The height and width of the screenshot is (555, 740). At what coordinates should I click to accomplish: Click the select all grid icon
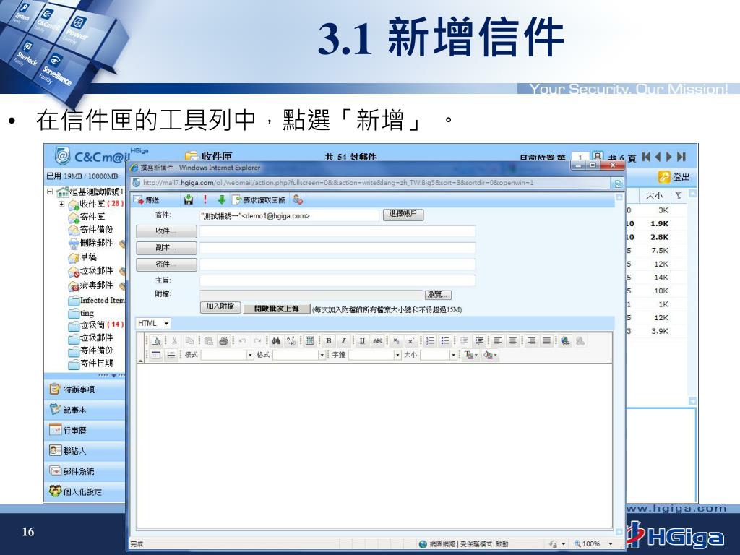(x=309, y=341)
